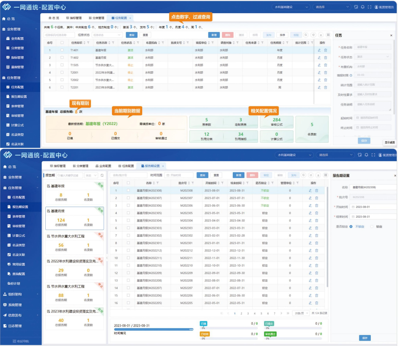This screenshot has width=399, height=346.
Task: Click notification bell icon in top header
Action: click(x=362, y=7)
